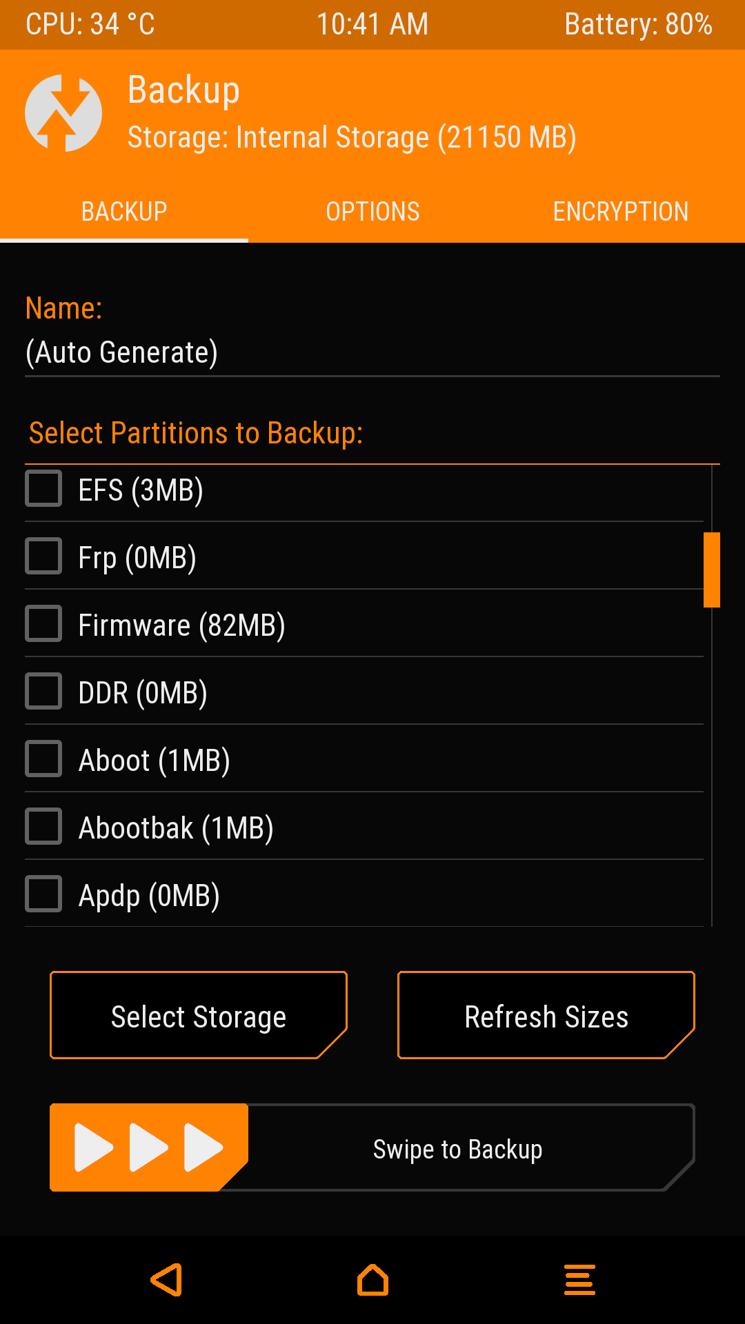Click the partition list scrollbar thumb
The width and height of the screenshot is (745, 1324).
[712, 570]
